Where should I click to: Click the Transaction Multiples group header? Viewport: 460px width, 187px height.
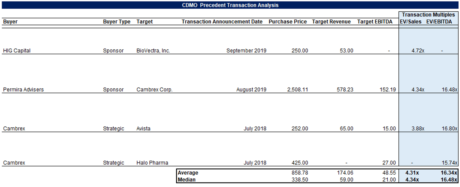(428, 15)
